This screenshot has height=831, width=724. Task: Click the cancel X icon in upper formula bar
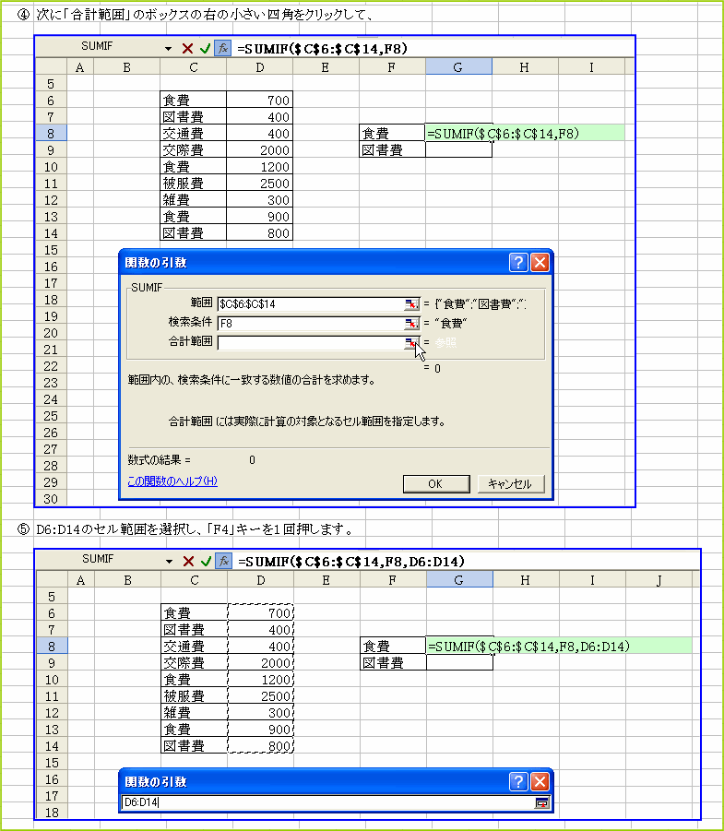187,49
